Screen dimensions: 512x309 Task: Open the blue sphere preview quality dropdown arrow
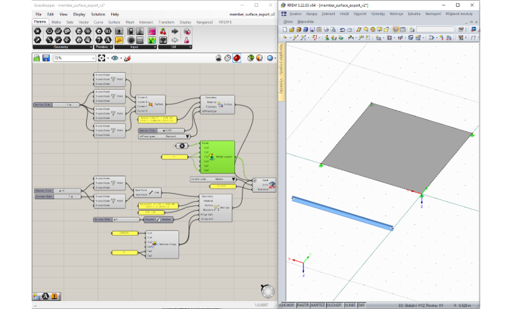point(276,59)
